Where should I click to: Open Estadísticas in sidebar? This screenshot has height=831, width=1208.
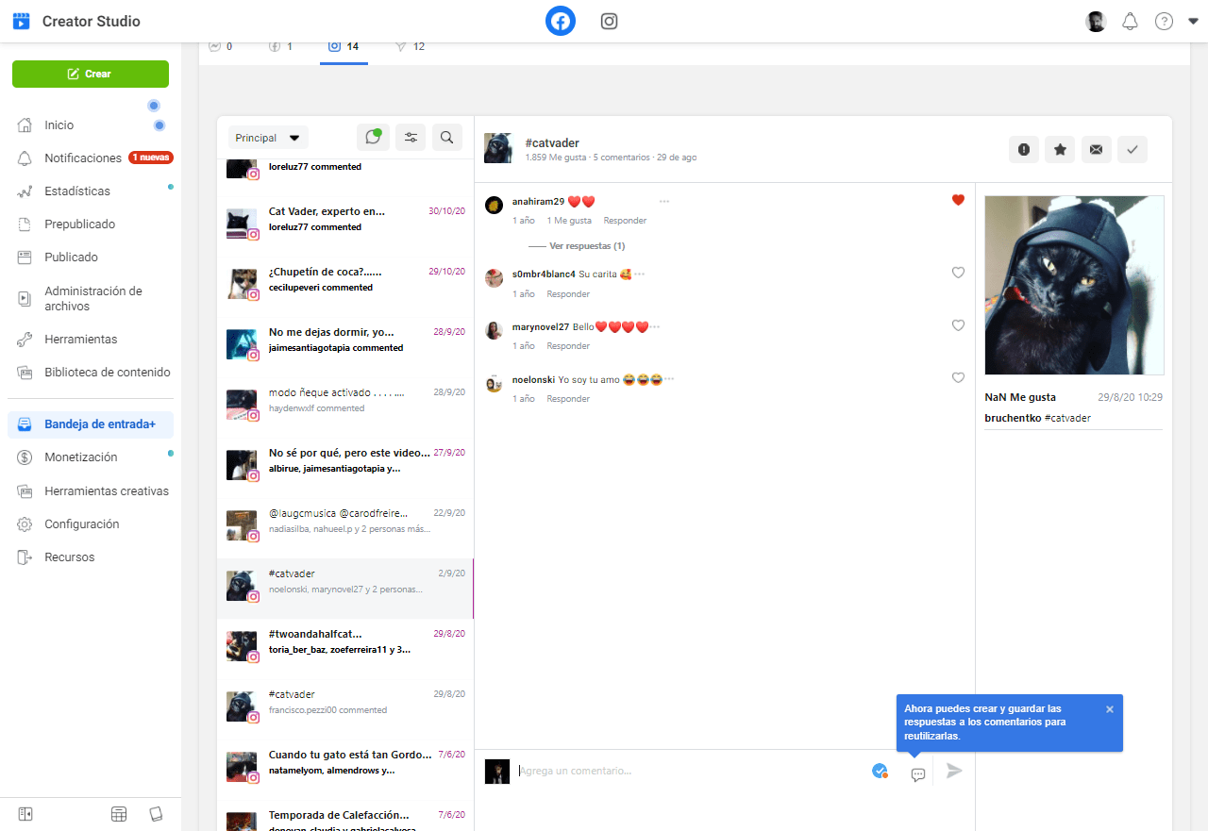click(77, 191)
